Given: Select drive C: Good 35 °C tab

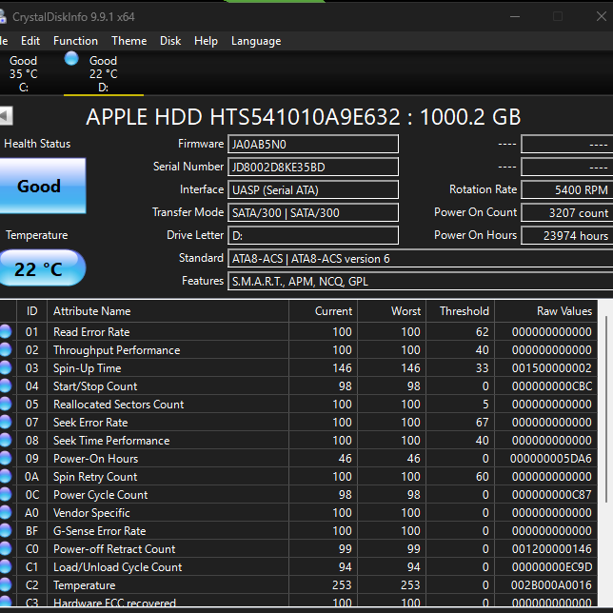Looking at the screenshot, I should (24, 73).
